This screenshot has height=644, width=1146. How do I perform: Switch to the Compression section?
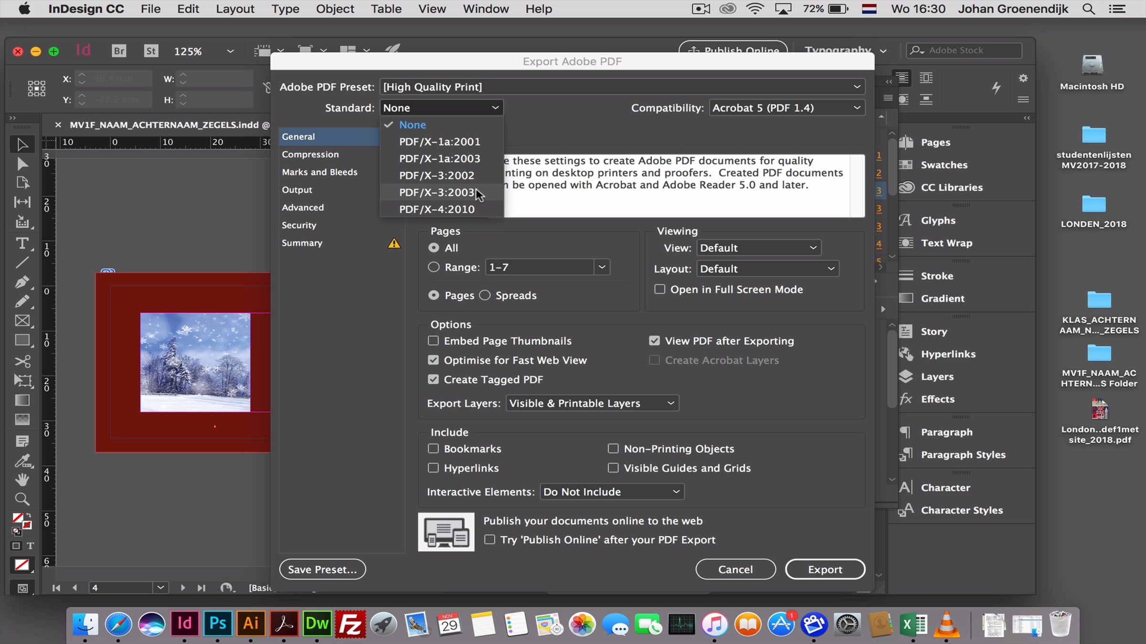click(x=310, y=154)
